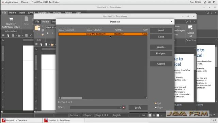Click the touch mode hand icon in Untitled 2
The height and width of the screenshot is (123, 218).
(x=41, y=44)
